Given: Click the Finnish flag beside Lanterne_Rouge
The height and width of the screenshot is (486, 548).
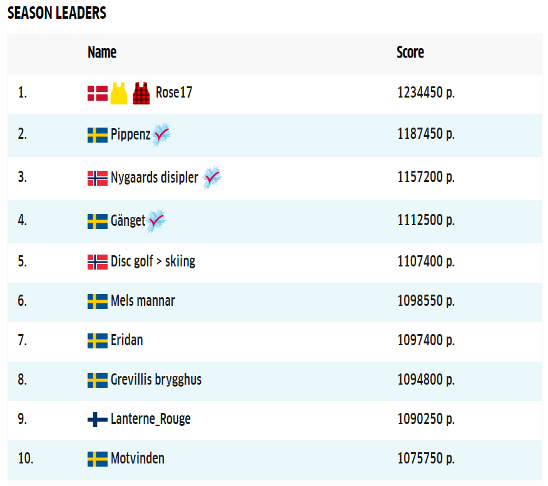Looking at the screenshot, I should tap(97, 419).
